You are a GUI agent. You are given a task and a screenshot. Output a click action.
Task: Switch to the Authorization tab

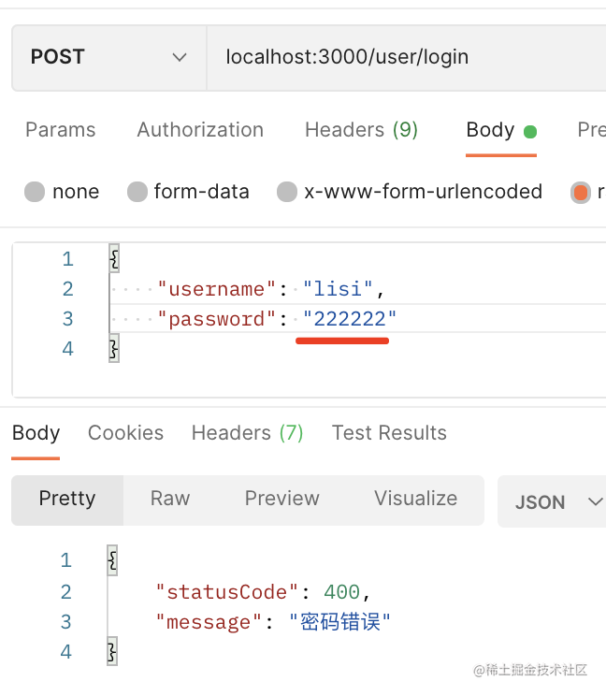click(200, 130)
